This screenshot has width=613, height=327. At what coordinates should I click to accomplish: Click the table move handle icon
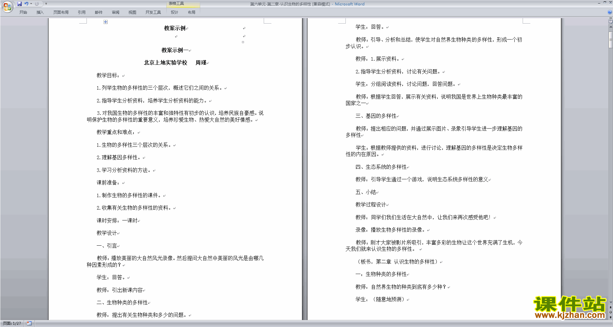(106, 22)
